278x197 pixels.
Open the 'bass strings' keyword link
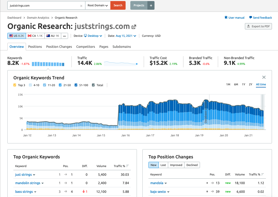click(x=24, y=192)
